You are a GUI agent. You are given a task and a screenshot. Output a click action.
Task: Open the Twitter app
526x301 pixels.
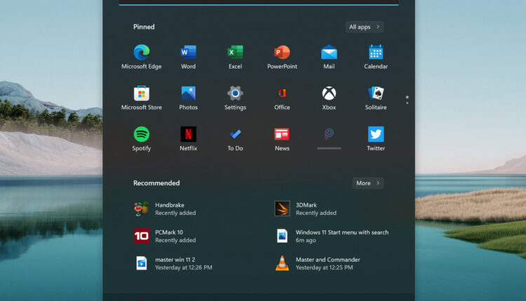(376, 134)
